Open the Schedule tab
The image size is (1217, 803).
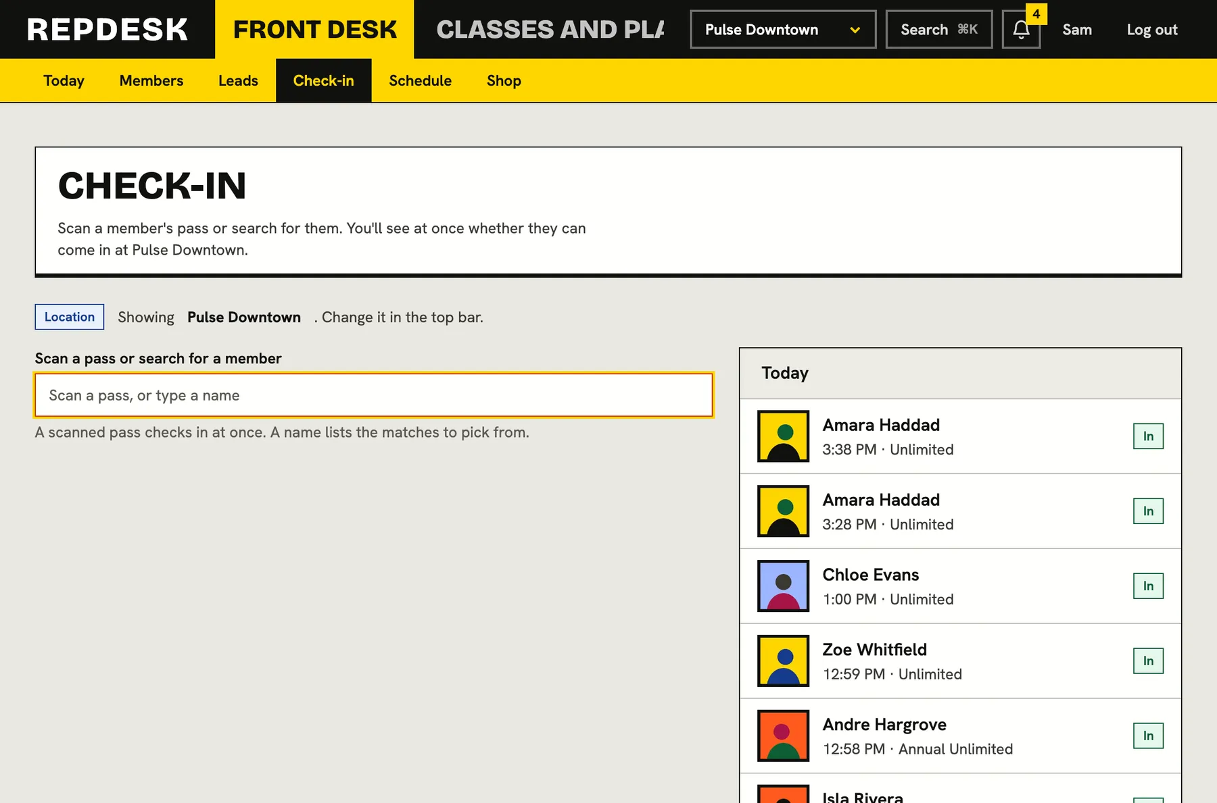(x=420, y=81)
